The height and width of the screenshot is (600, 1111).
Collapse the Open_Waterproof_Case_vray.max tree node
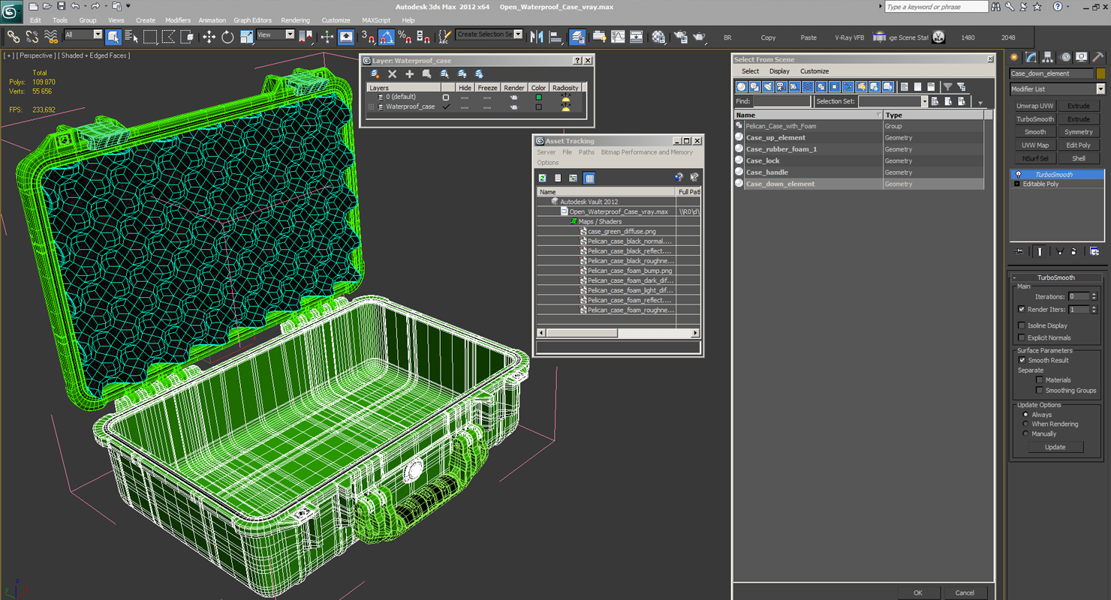tap(565, 211)
